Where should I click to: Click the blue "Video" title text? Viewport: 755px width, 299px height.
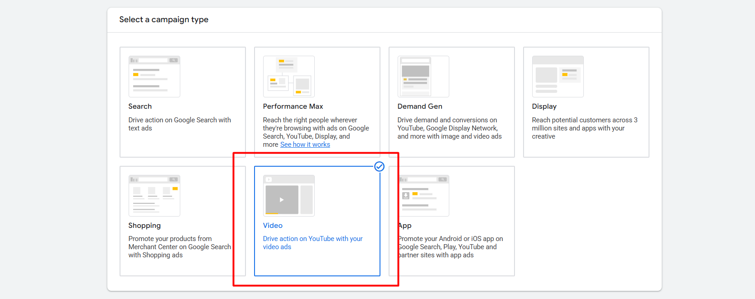pyautogui.click(x=273, y=226)
